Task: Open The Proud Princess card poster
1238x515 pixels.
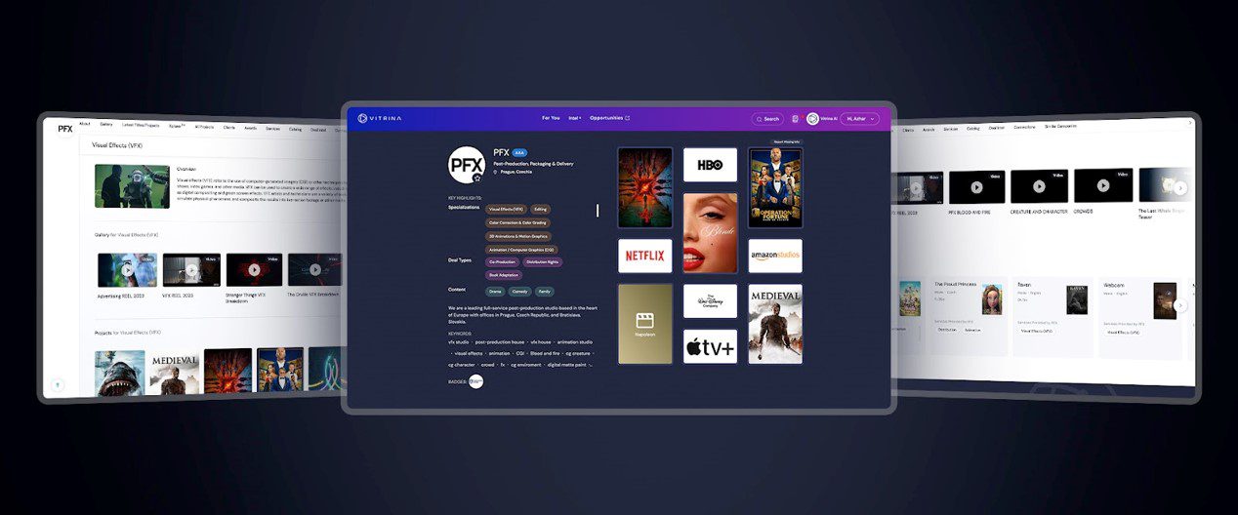Action: click(x=992, y=298)
